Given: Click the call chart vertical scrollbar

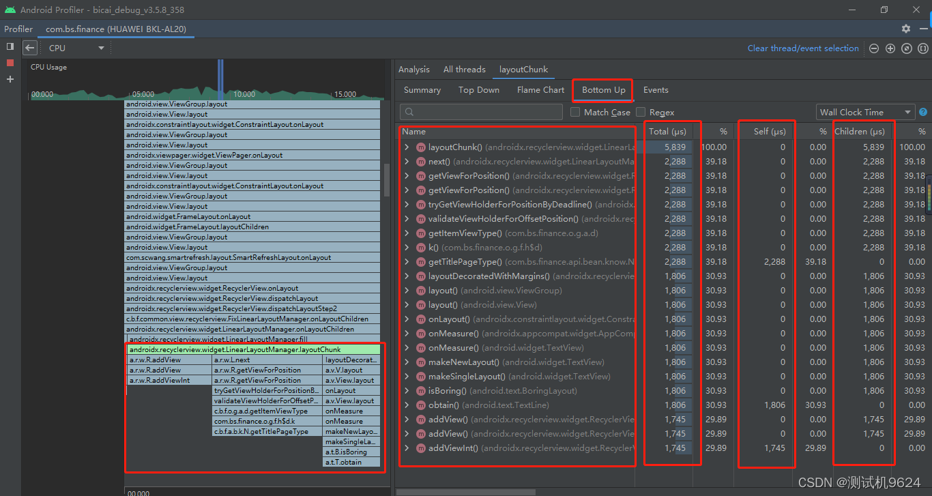Looking at the screenshot, I should click(x=388, y=181).
